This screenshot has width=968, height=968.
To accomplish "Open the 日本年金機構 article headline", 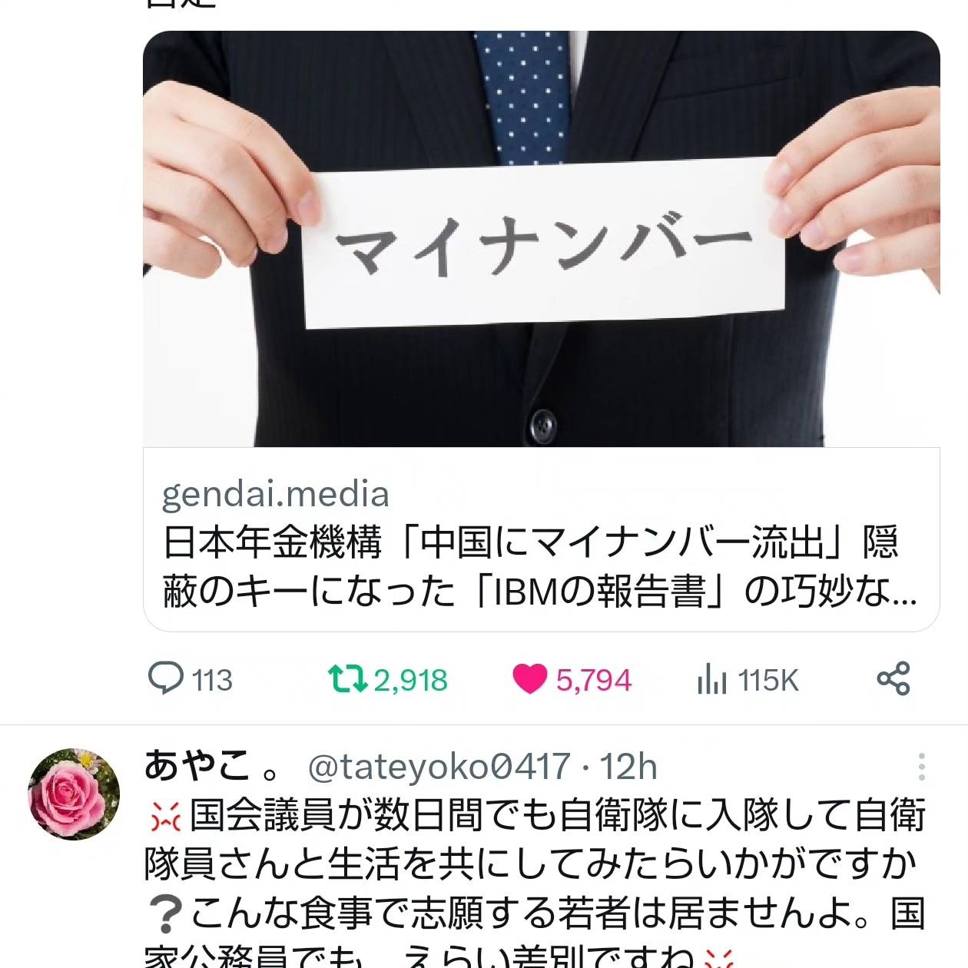I will 540,566.
